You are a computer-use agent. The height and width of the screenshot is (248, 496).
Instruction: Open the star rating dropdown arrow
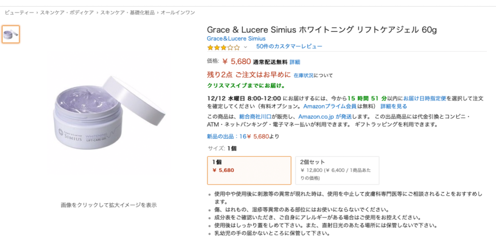(x=245, y=47)
